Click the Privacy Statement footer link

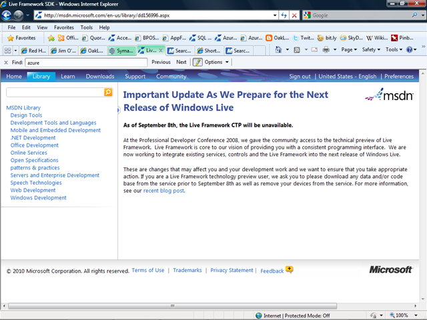click(232, 270)
